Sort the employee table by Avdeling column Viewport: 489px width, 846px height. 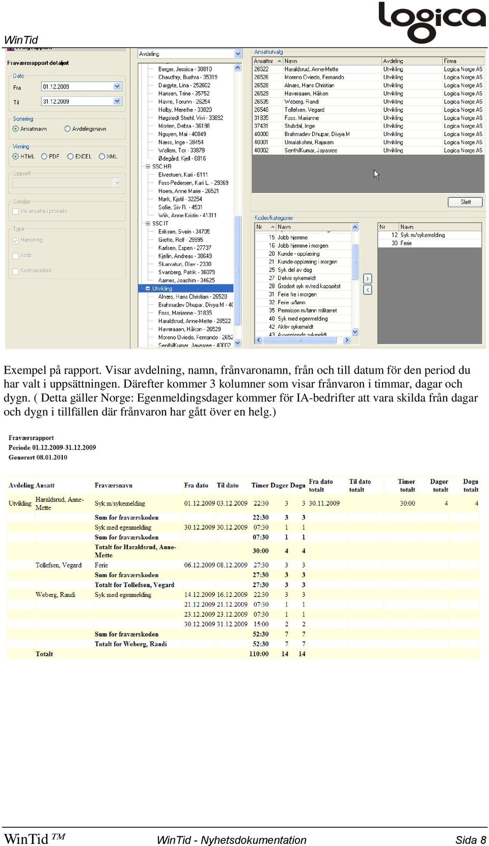(412, 61)
